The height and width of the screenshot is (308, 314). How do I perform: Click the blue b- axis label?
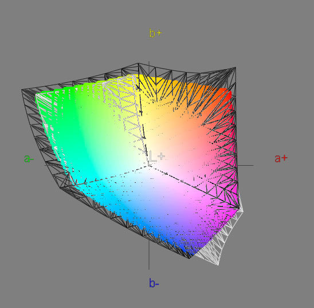tap(154, 283)
